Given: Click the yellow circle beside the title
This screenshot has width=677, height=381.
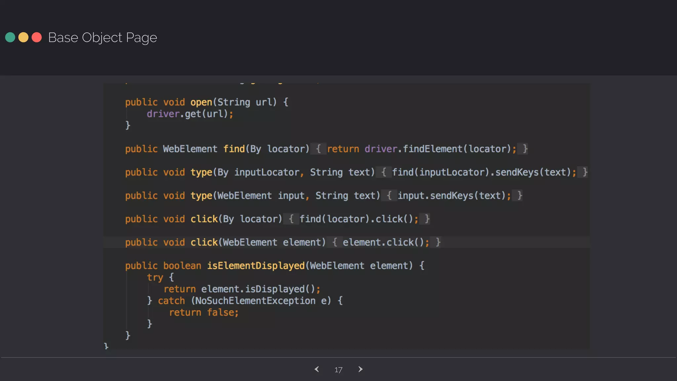Looking at the screenshot, I should 23,37.
